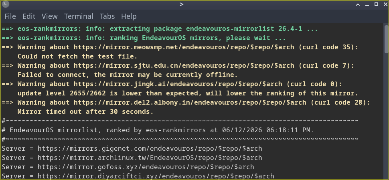The image size is (389, 180).
Task: Click the mirrors.gigenet.com server URL
Action: pos(150,148)
